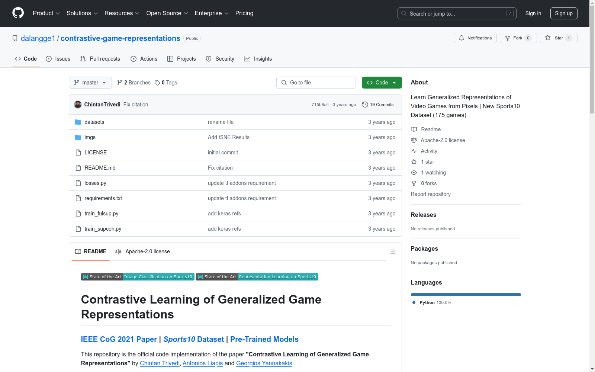Expand the Open Source menu

pyautogui.click(x=167, y=13)
